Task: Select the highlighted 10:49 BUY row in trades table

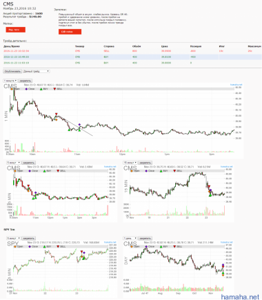Action: [132, 57]
